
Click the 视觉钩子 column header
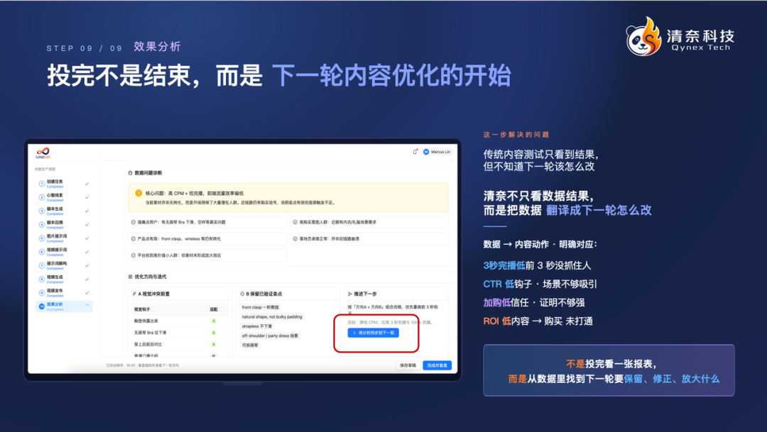(x=142, y=309)
